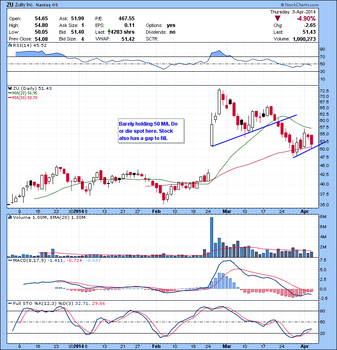
Task: Click the red MA(50) legend line marker
Action: (x=10, y=98)
